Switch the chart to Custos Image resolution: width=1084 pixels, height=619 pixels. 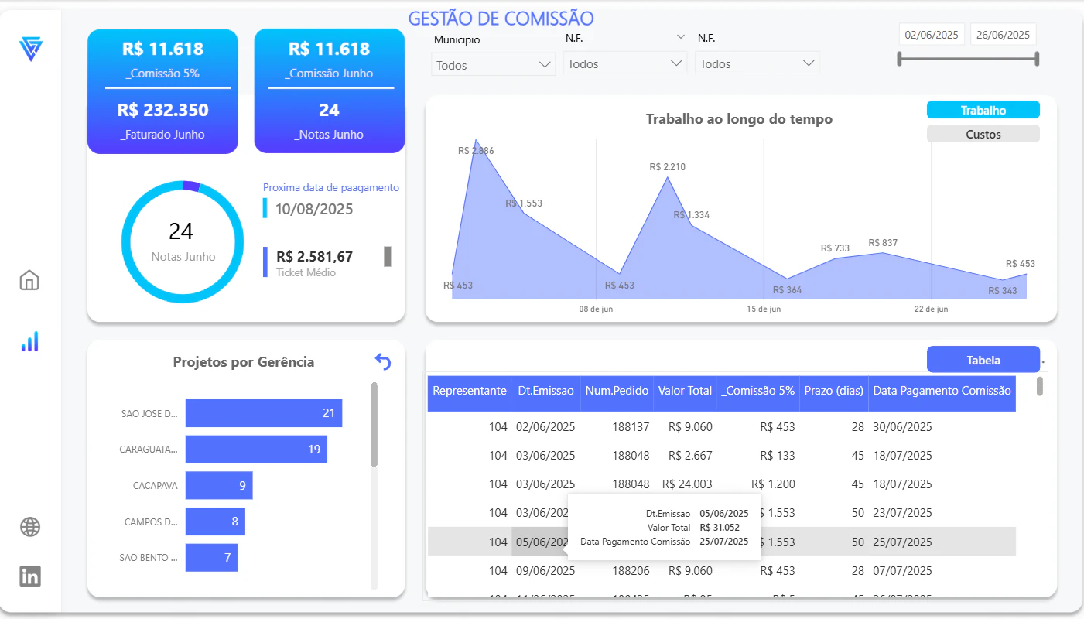pyautogui.click(x=983, y=134)
